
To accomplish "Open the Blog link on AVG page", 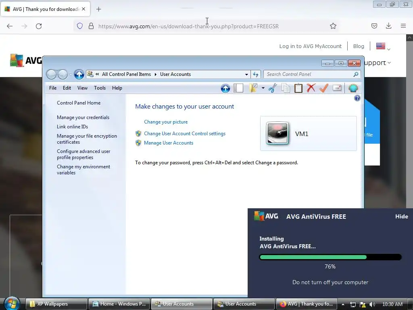I will 359,46.
